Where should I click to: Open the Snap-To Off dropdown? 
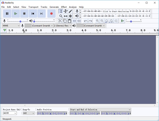pos(29,113)
